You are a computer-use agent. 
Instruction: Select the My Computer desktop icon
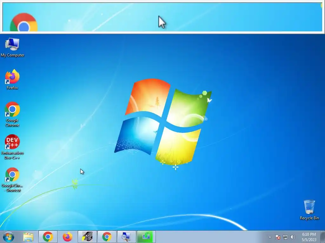(12, 47)
